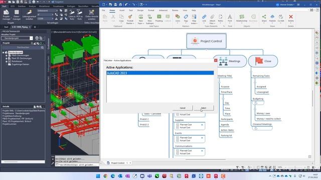
Task: Open the Events Planned Cost dropdown arrow
Action: [202, 138]
